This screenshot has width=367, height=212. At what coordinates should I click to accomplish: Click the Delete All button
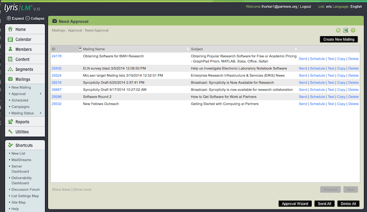(x=348, y=204)
